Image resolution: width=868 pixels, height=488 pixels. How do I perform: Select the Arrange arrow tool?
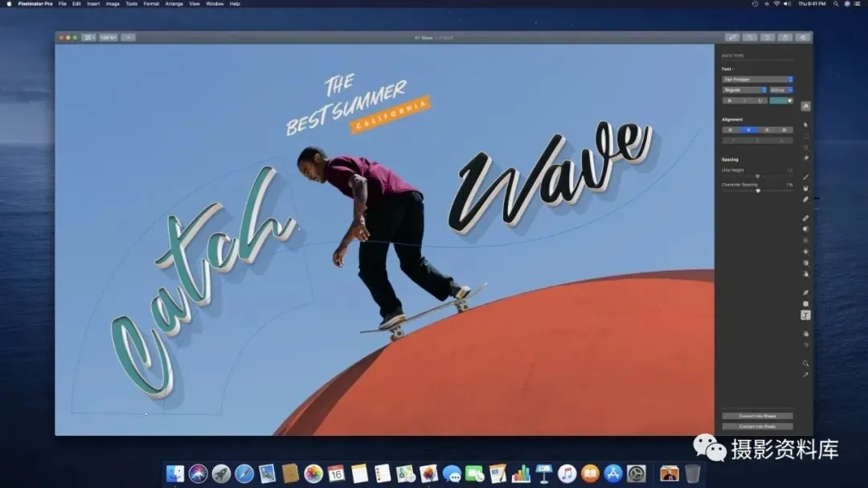(x=805, y=125)
